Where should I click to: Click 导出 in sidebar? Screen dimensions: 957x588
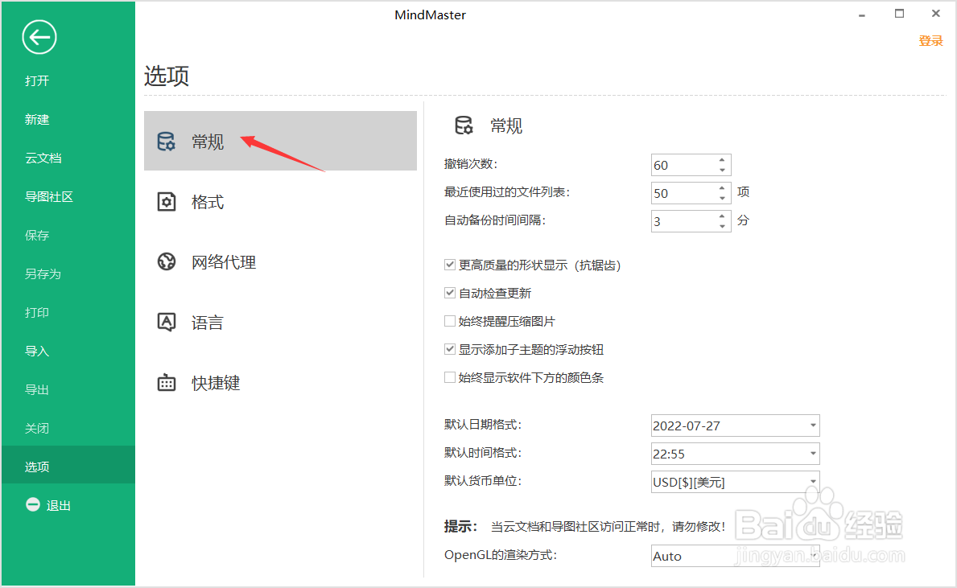(x=36, y=389)
